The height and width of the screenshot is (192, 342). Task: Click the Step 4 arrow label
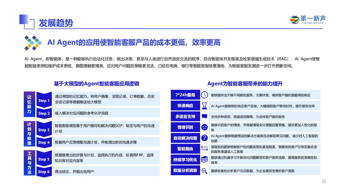44,142
